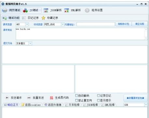Image resolution: width=149 pixels, height=118 pixels.
Task: Open the XML解析 tab with the chart window icon
Action: pyautogui.click(x=73, y=10)
